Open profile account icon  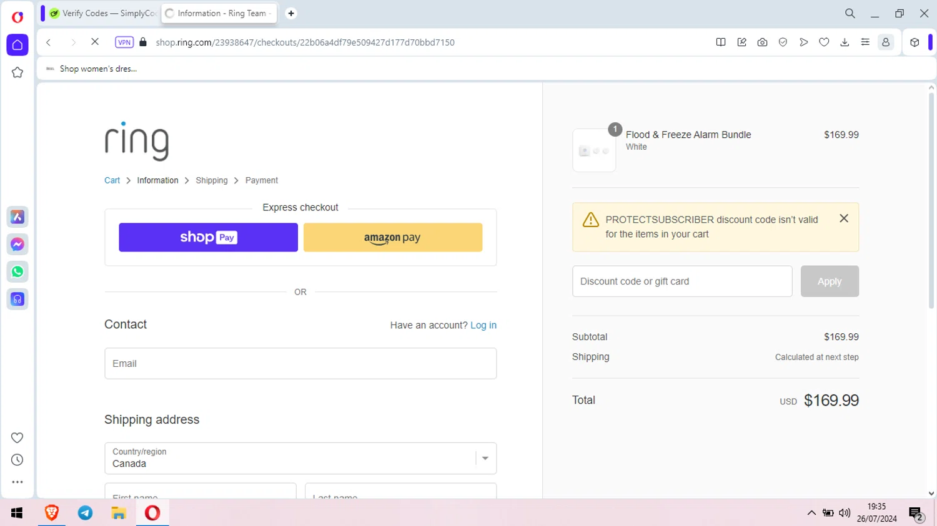(x=886, y=42)
